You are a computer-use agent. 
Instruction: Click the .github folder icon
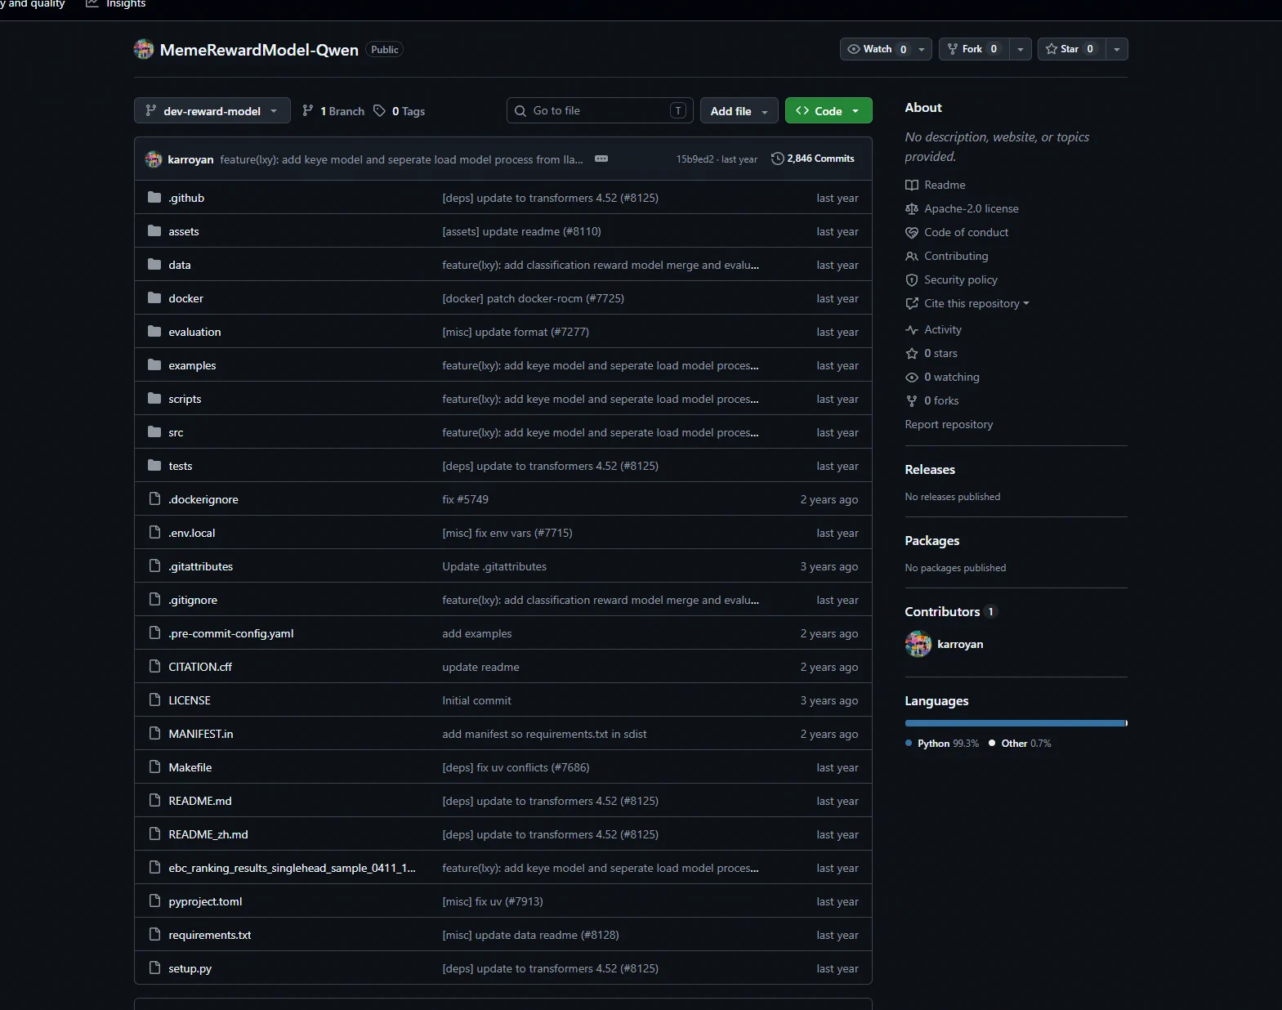coord(154,198)
